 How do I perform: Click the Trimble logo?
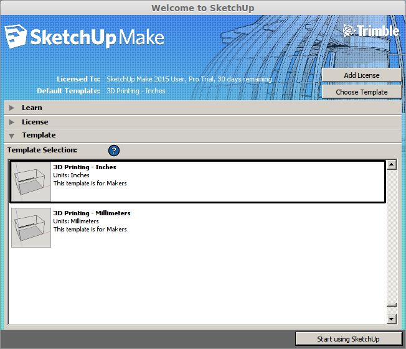pos(371,30)
